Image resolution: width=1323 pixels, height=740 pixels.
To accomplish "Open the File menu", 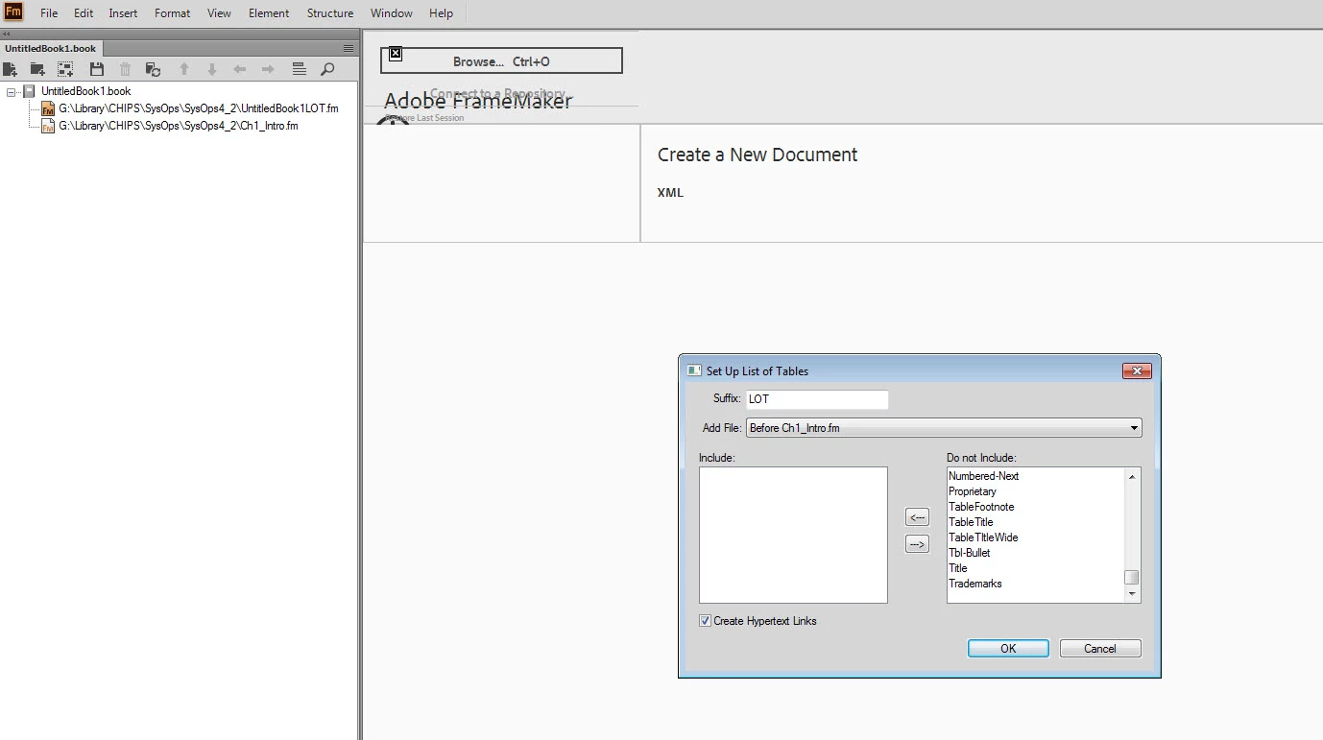I will [x=49, y=13].
